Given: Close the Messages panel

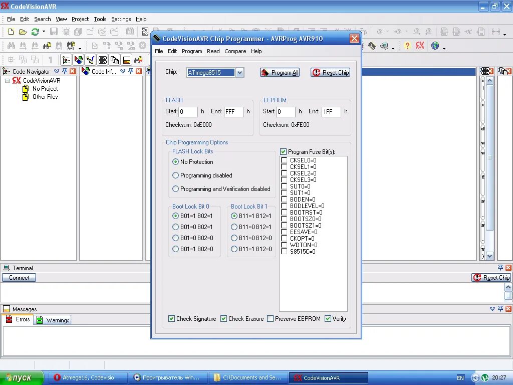Looking at the screenshot, I should (508, 309).
